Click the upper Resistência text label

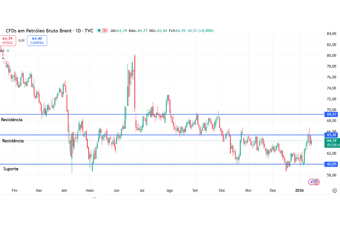point(12,120)
